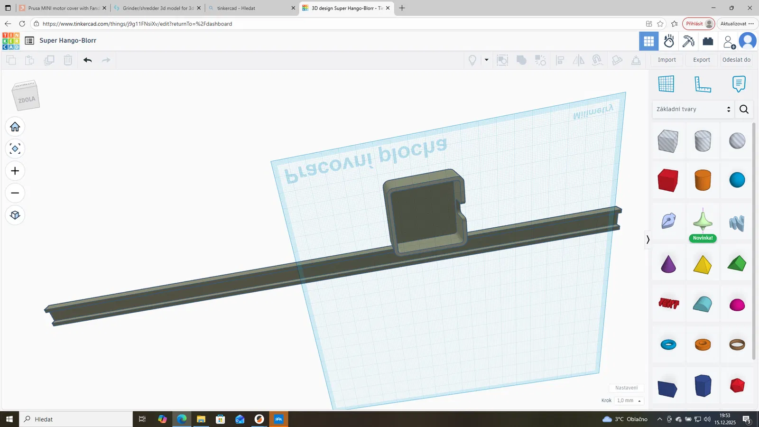Click the Drop to workplane icon
The width and height of the screenshot is (759, 427).
pyautogui.click(x=636, y=60)
